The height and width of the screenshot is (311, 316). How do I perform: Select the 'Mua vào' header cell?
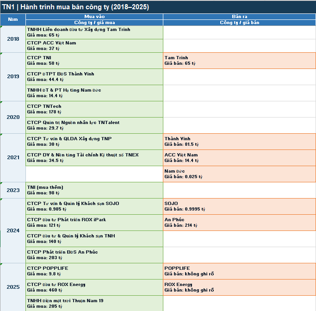(x=94, y=17)
